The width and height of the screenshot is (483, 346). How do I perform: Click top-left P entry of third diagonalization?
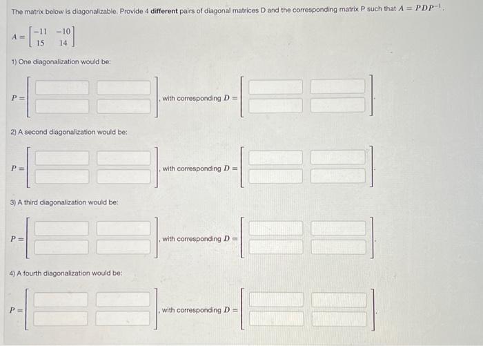click(x=61, y=229)
